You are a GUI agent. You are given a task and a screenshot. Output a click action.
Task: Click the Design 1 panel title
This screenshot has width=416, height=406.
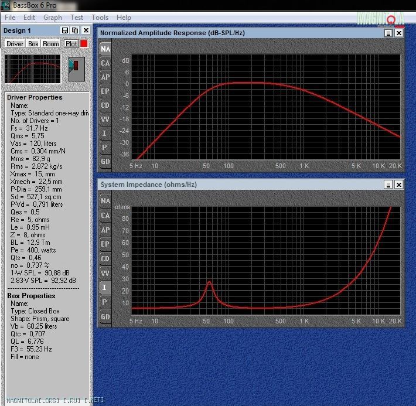point(17,30)
